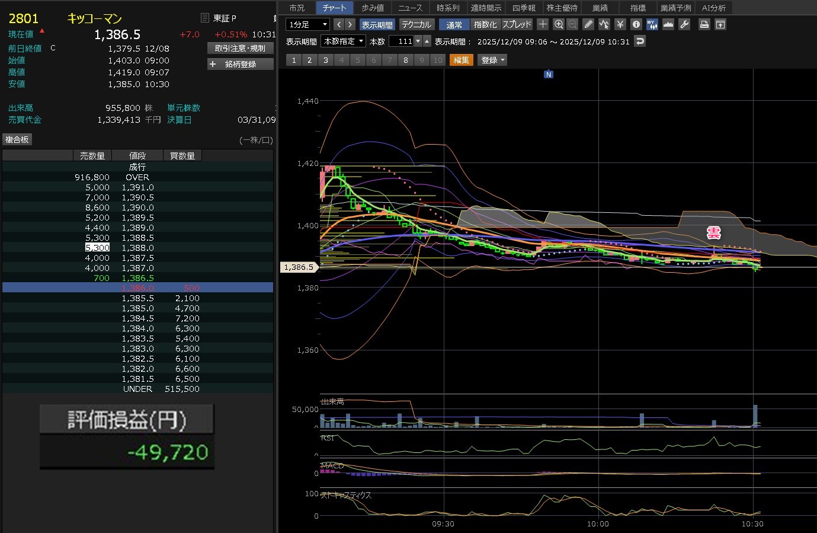The width and height of the screenshot is (817, 533).
Task: Click the crosshair cursor icon in chart toolbar
Action: [x=543, y=24]
